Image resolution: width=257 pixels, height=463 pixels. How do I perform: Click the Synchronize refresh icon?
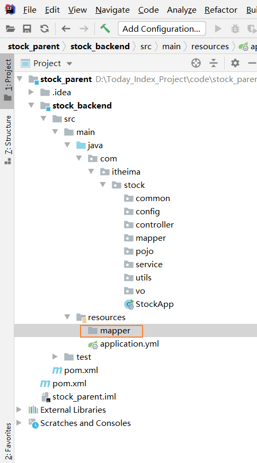click(x=45, y=29)
